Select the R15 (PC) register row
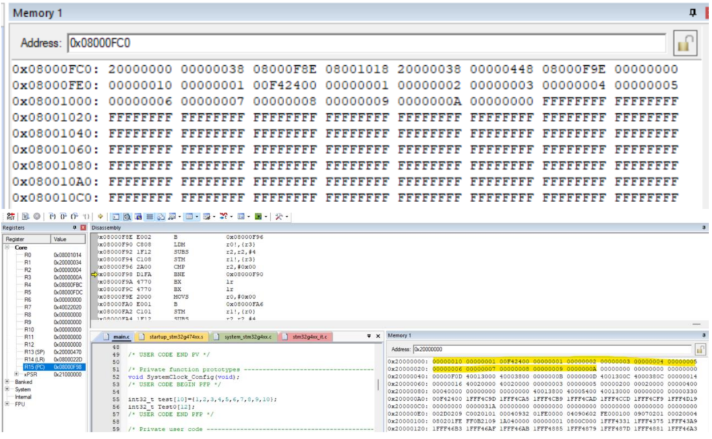 (54, 367)
